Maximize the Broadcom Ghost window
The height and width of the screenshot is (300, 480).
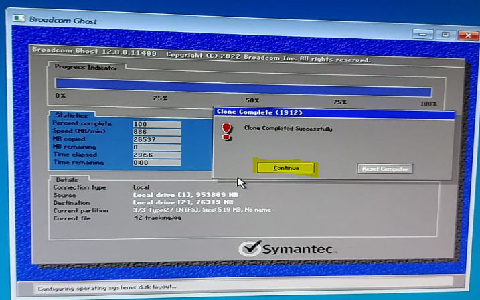[445, 35]
